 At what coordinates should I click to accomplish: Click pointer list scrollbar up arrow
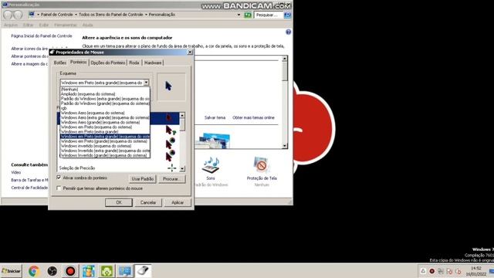(x=182, y=116)
